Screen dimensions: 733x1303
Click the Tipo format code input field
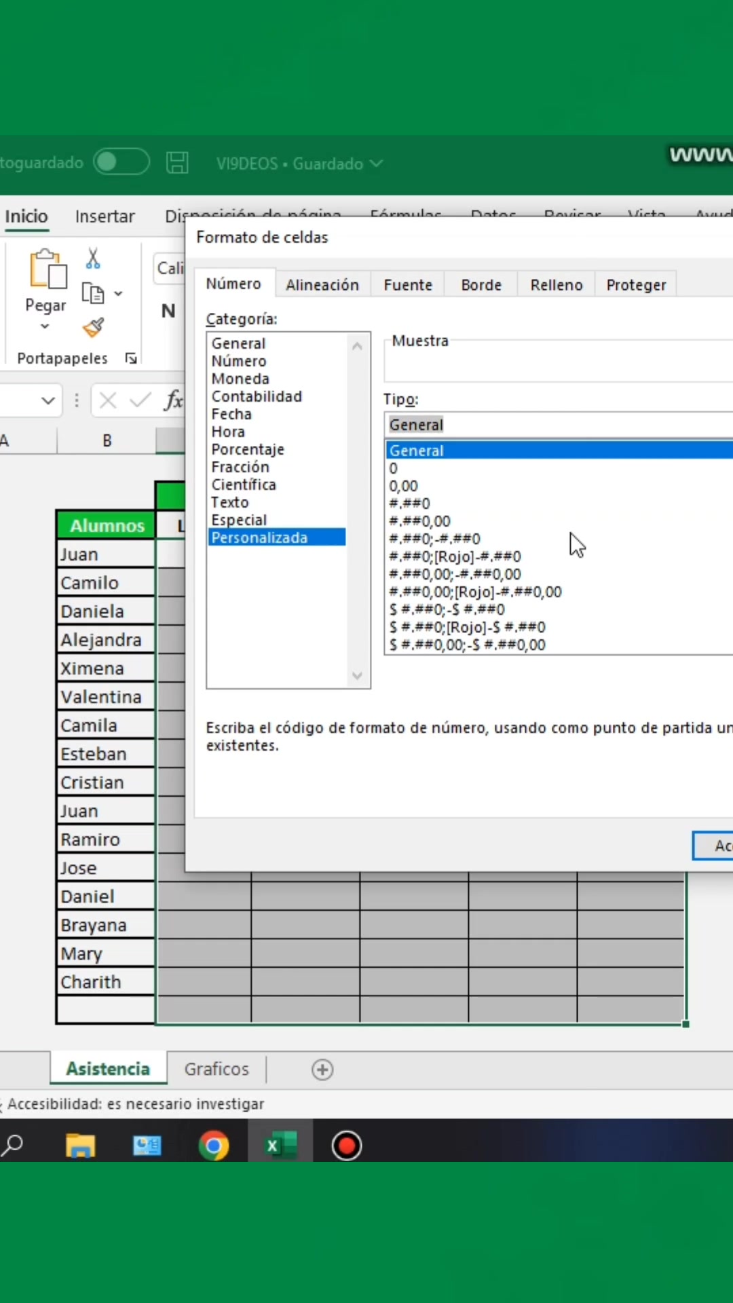(x=558, y=425)
